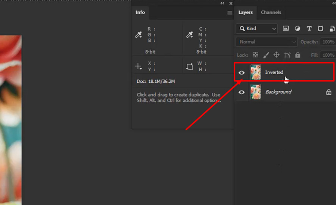Click the layer Fill value field
The image size is (336, 205).
point(328,55)
